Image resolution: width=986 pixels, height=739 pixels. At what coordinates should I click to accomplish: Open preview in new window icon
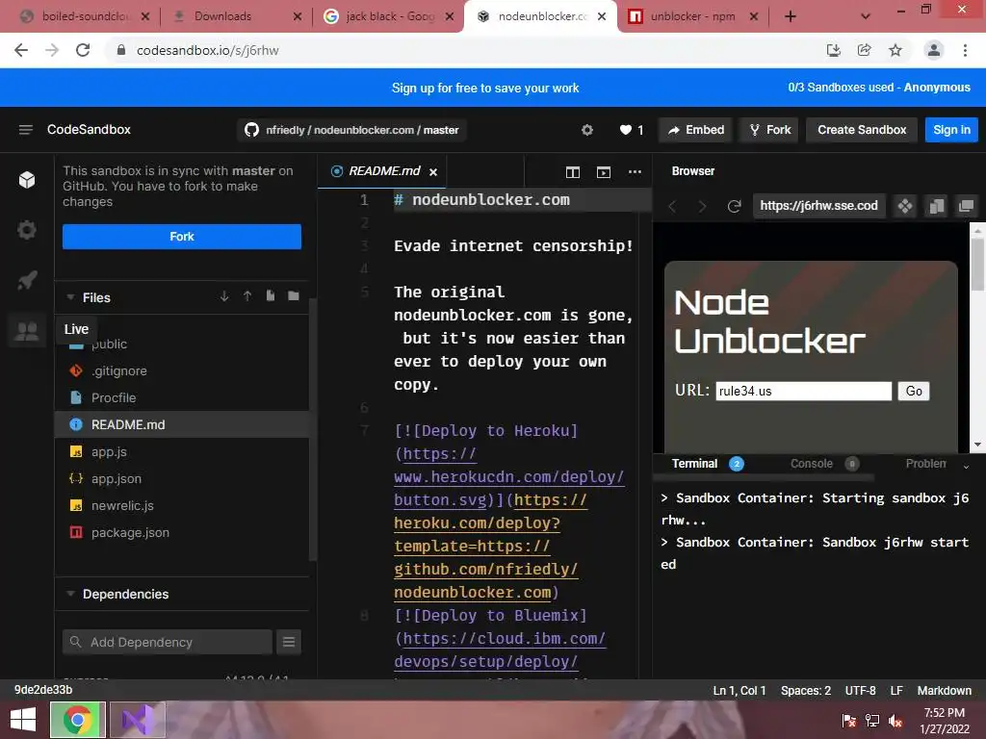point(967,206)
